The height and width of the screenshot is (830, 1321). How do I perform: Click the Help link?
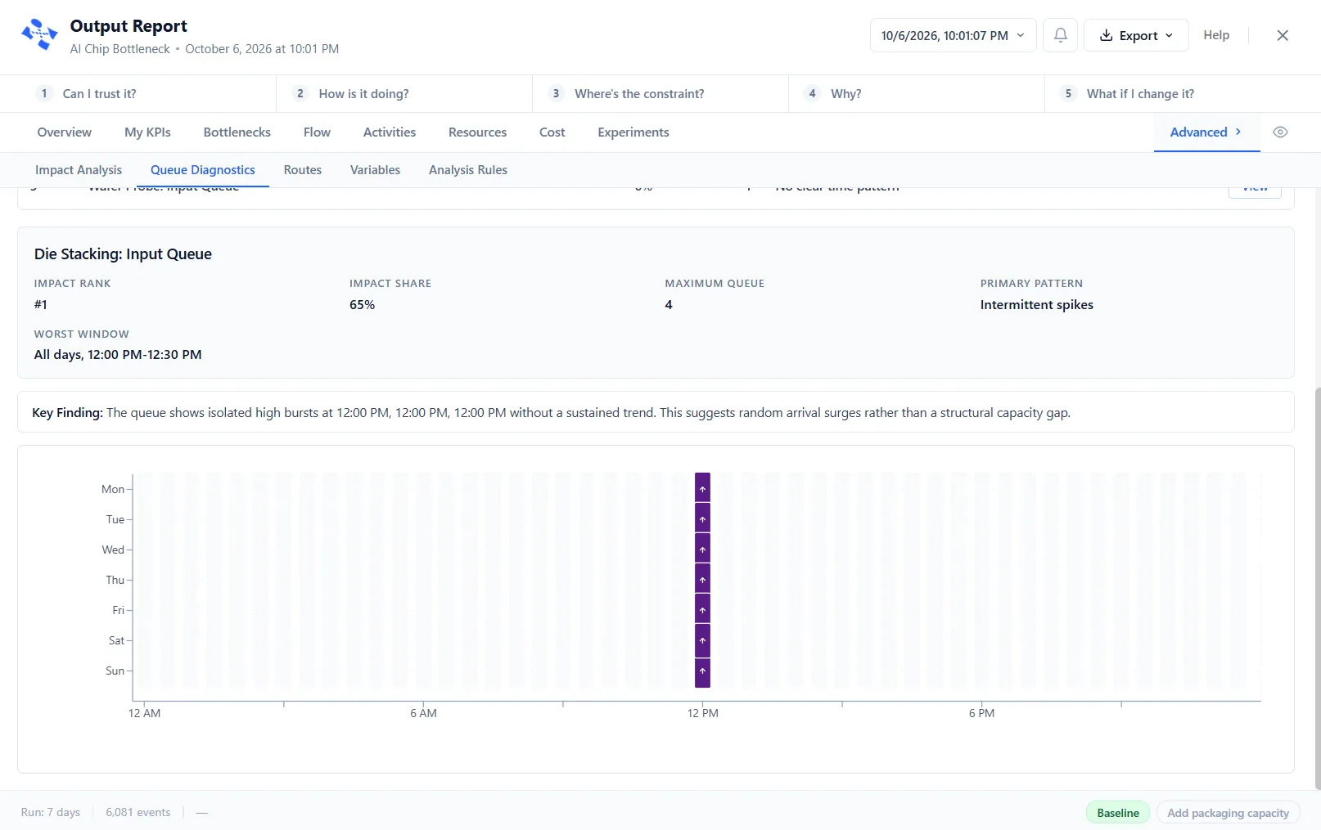1216,35
